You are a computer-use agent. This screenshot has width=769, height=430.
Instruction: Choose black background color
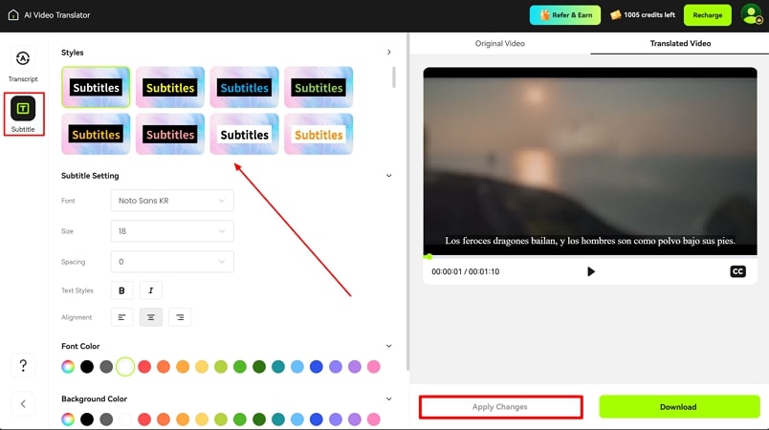[x=87, y=419]
